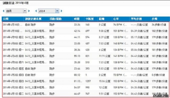Click the 24 步數/分鐘 cadence cell

159,25
